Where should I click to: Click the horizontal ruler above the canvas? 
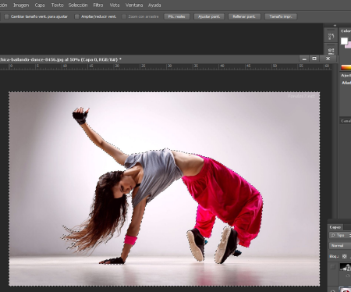tap(166, 66)
